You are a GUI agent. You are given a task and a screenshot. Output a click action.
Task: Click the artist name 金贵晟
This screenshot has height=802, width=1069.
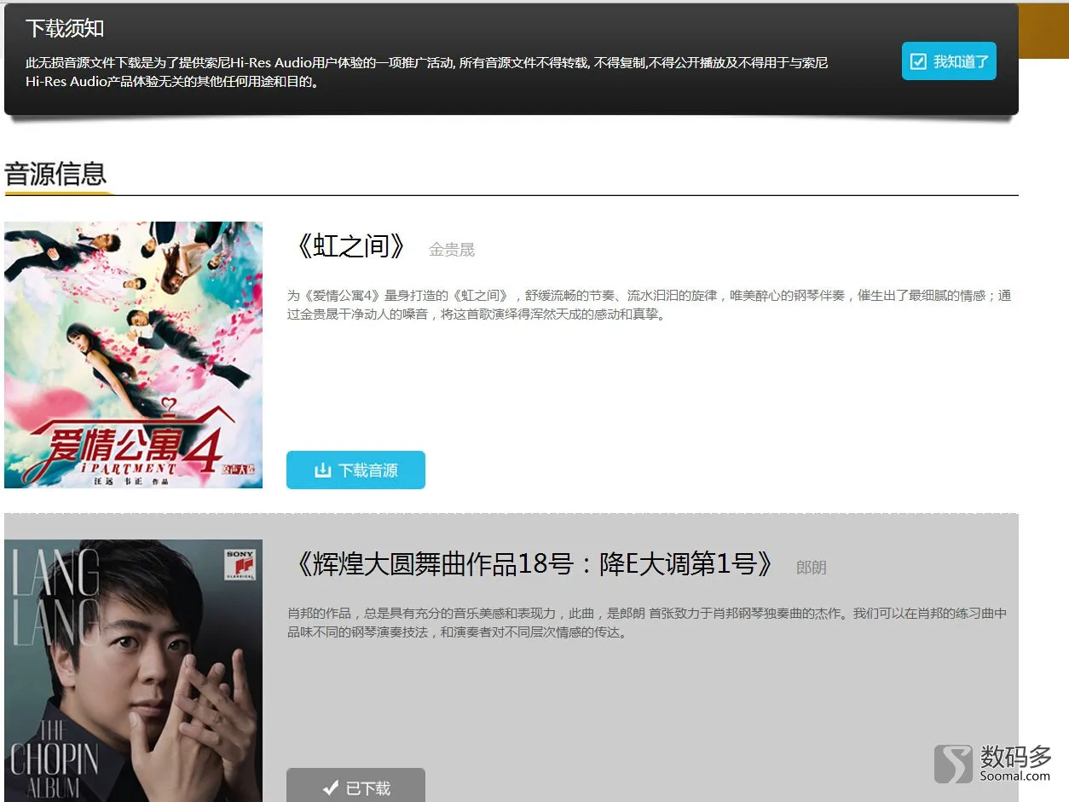[x=452, y=250]
